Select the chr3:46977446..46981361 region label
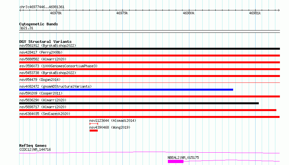This screenshot has width=289, height=165. coord(42,7)
